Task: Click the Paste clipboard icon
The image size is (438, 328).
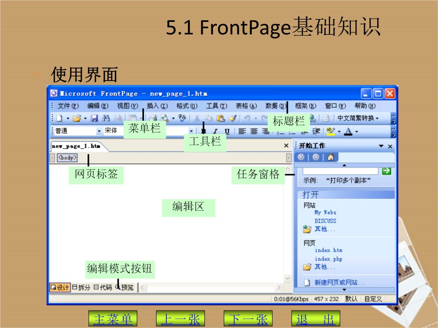Action: [x=221, y=119]
